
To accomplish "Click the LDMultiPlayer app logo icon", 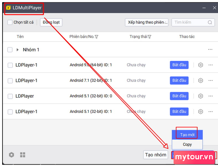I will (x=8, y=8).
